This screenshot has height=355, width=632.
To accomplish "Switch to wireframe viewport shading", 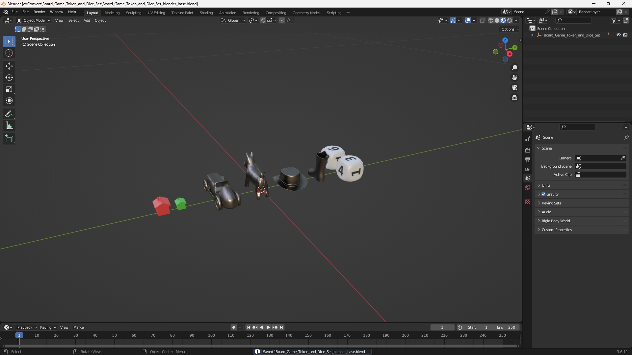I will pyautogui.click(x=491, y=20).
